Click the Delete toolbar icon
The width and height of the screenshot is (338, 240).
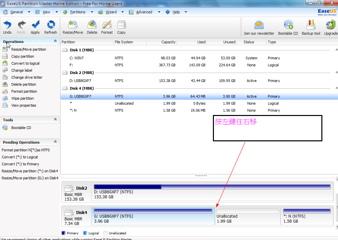point(92,25)
